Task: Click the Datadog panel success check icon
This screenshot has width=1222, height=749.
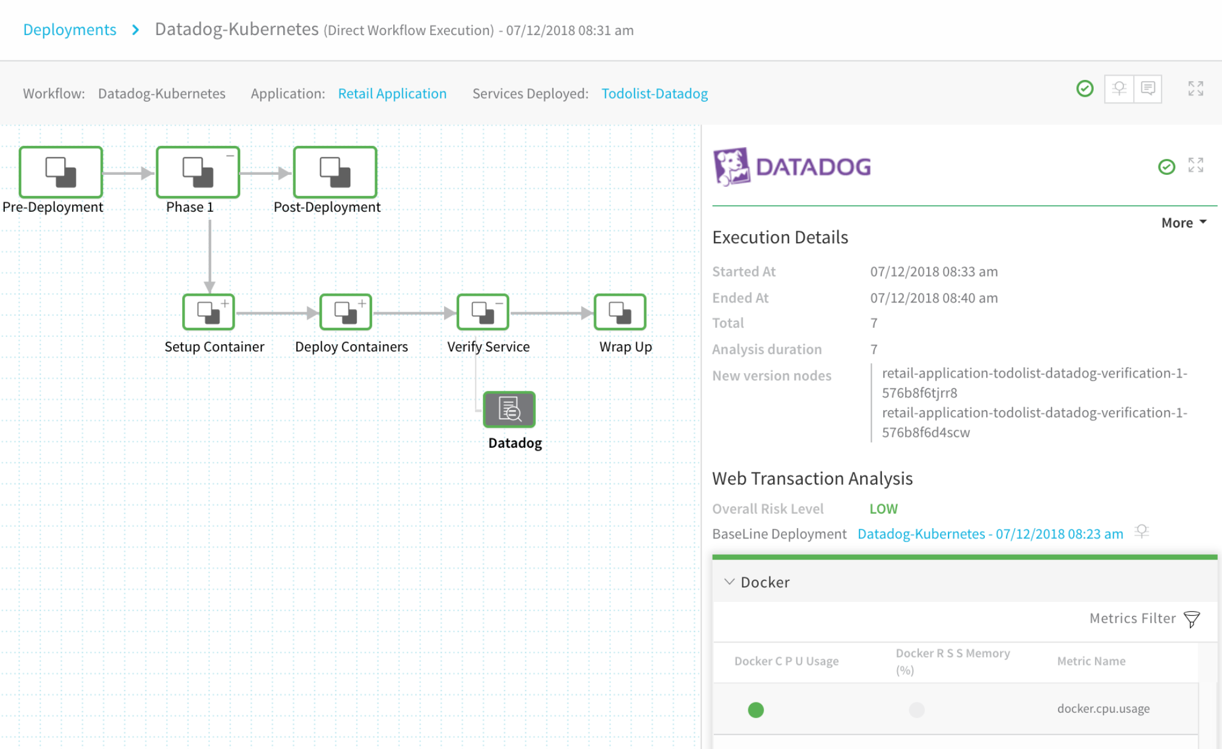Action: (x=1167, y=166)
